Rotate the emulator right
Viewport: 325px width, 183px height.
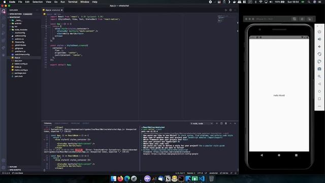(319, 62)
